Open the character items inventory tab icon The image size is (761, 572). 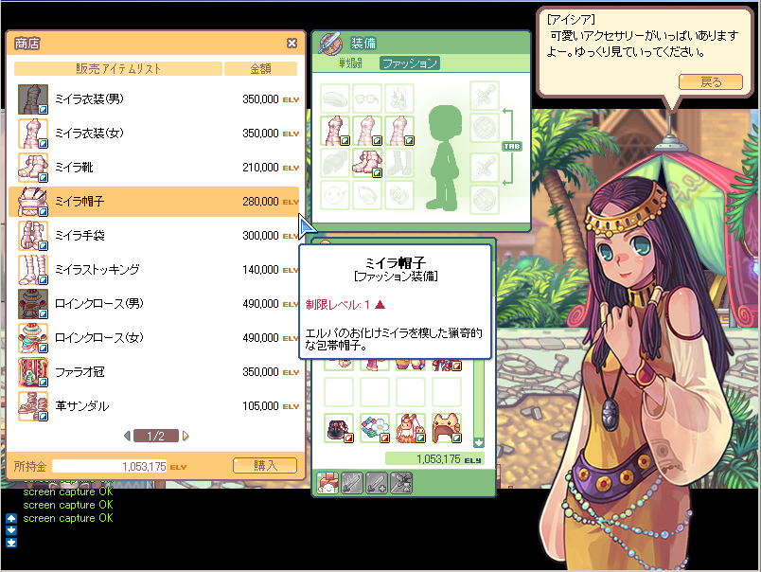coord(327,483)
